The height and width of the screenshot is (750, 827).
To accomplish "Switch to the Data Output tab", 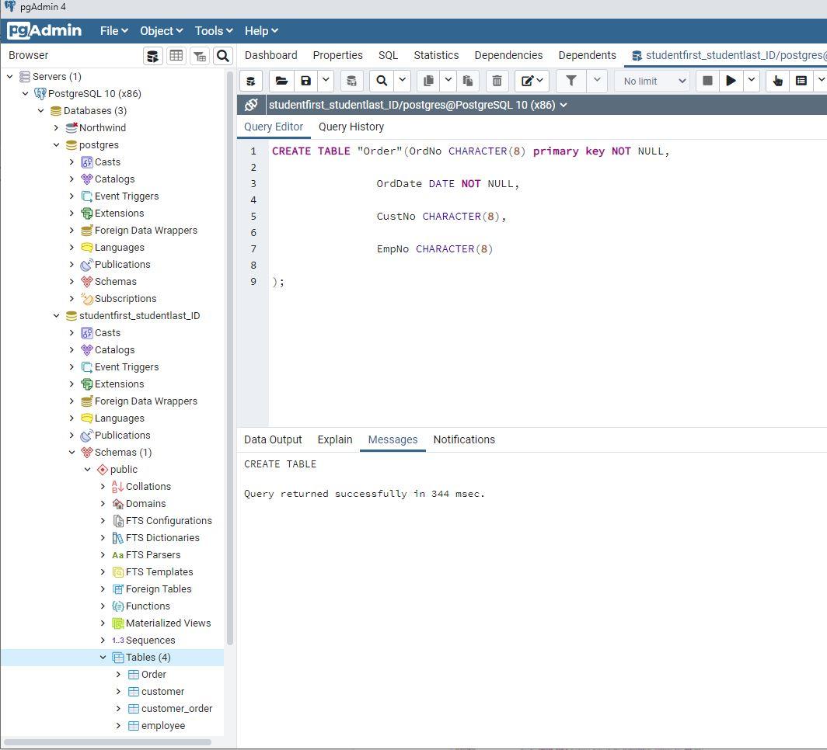I will tap(273, 439).
